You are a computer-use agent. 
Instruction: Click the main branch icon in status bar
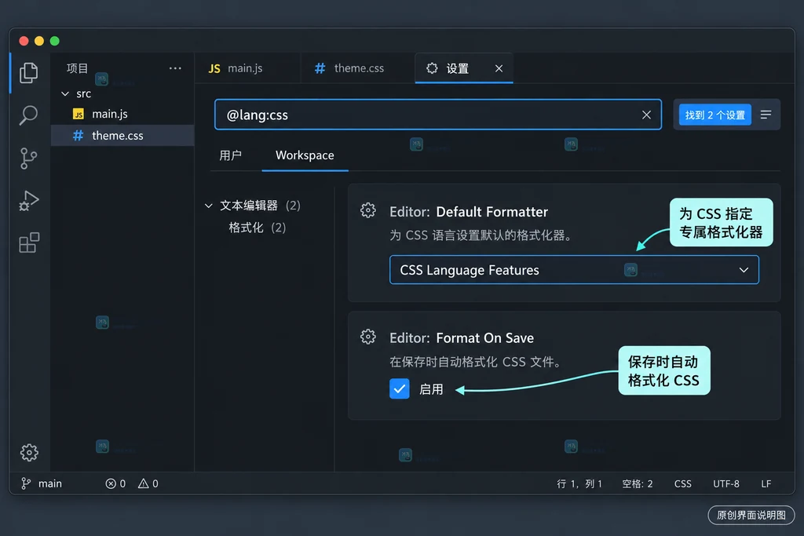coord(26,483)
